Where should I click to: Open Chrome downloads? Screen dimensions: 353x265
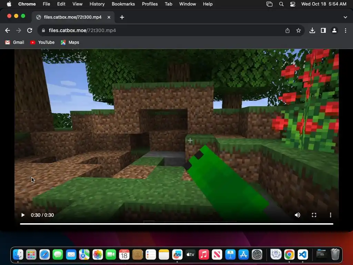312,30
